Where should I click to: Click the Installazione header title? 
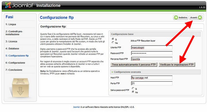click(x=48, y=5)
